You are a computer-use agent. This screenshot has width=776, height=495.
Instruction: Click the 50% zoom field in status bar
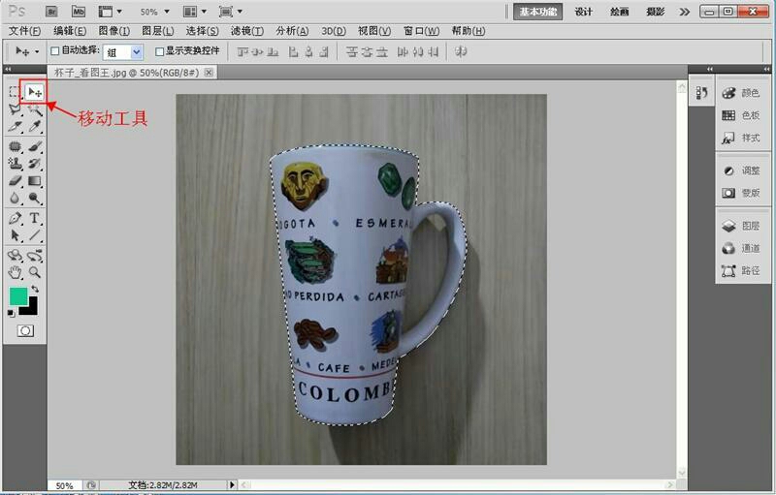click(65, 485)
